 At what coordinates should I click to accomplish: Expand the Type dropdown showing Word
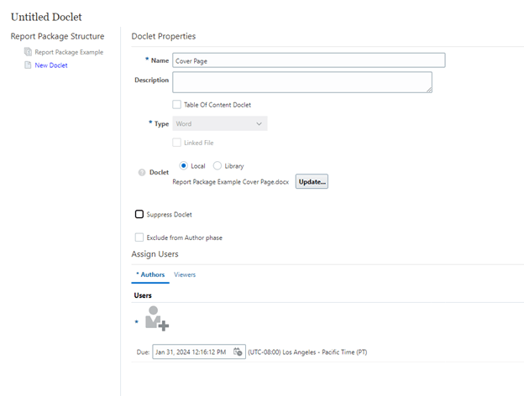pos(219,123)
